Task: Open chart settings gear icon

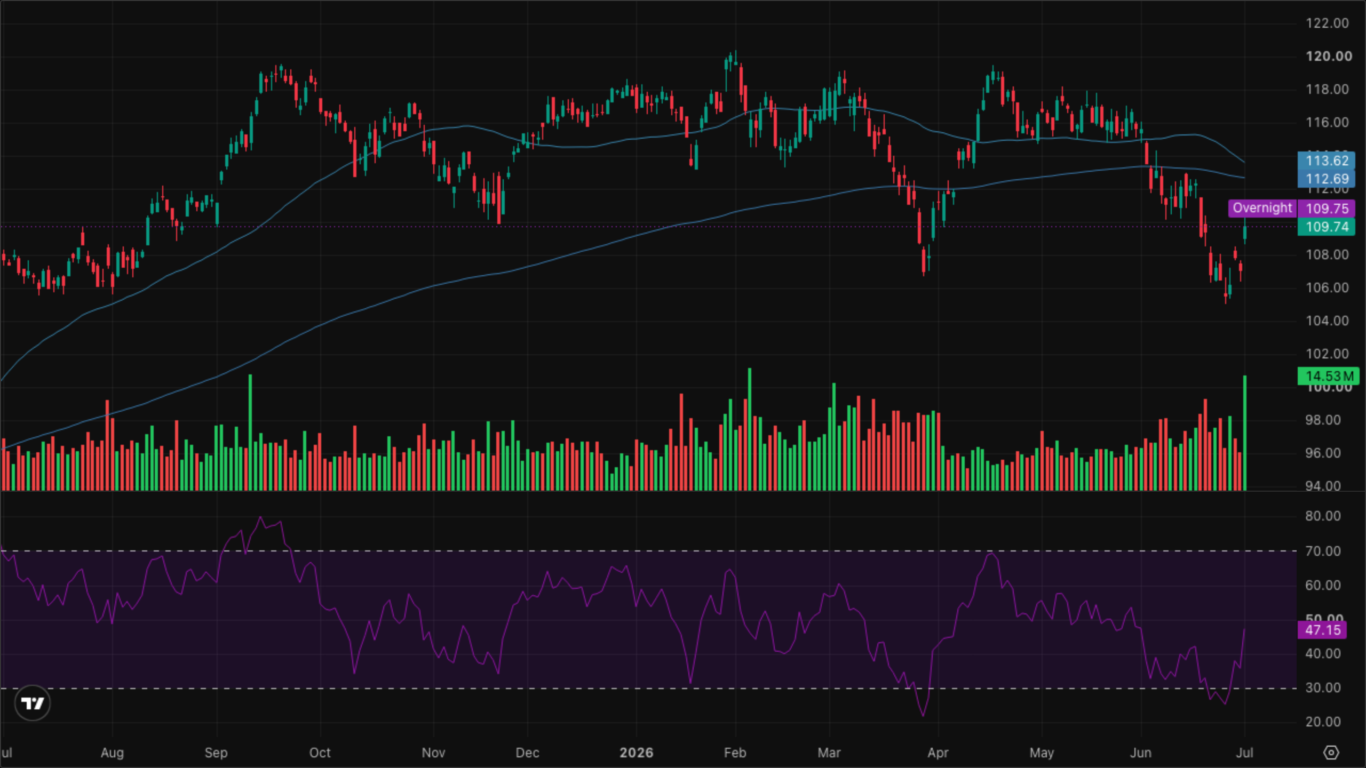Action: click(x=1331, y=753)
